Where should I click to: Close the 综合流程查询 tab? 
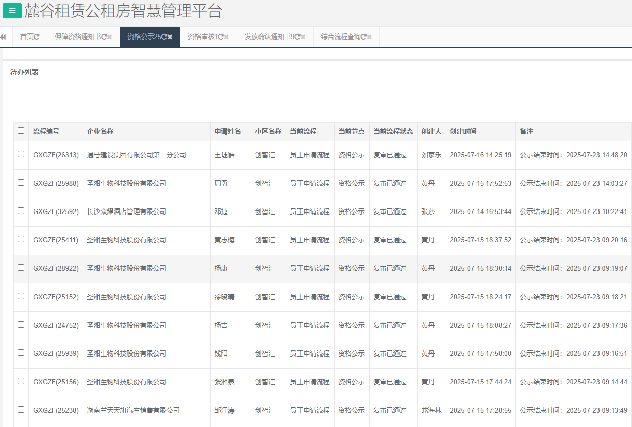[x=370, y=37]
